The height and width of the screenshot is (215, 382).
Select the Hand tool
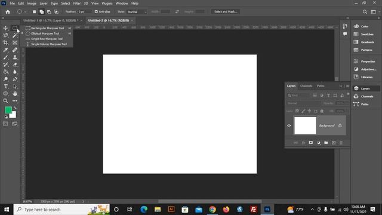tap(15, 94)
